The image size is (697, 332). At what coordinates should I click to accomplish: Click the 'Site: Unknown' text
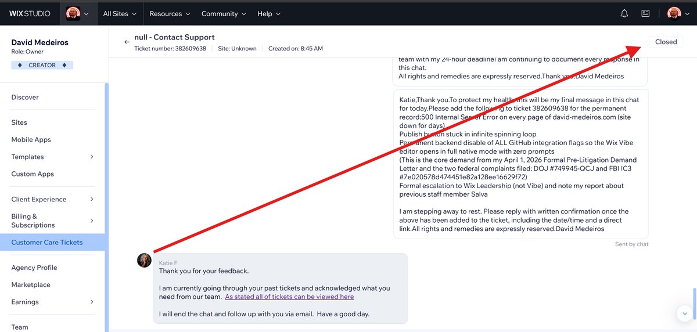[x=237, y=49]
